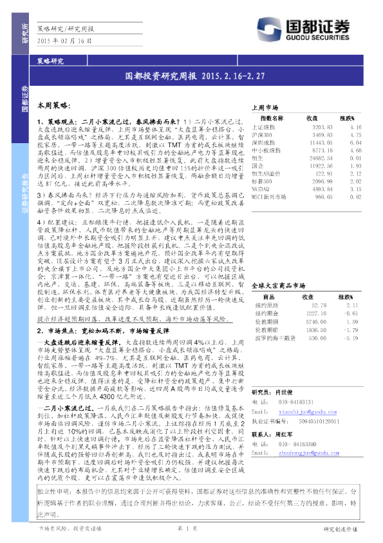Click the 策略研究/研究周报 header text
Image resolution: width=383 pixels, height=543 pixels.
(66, 29)
